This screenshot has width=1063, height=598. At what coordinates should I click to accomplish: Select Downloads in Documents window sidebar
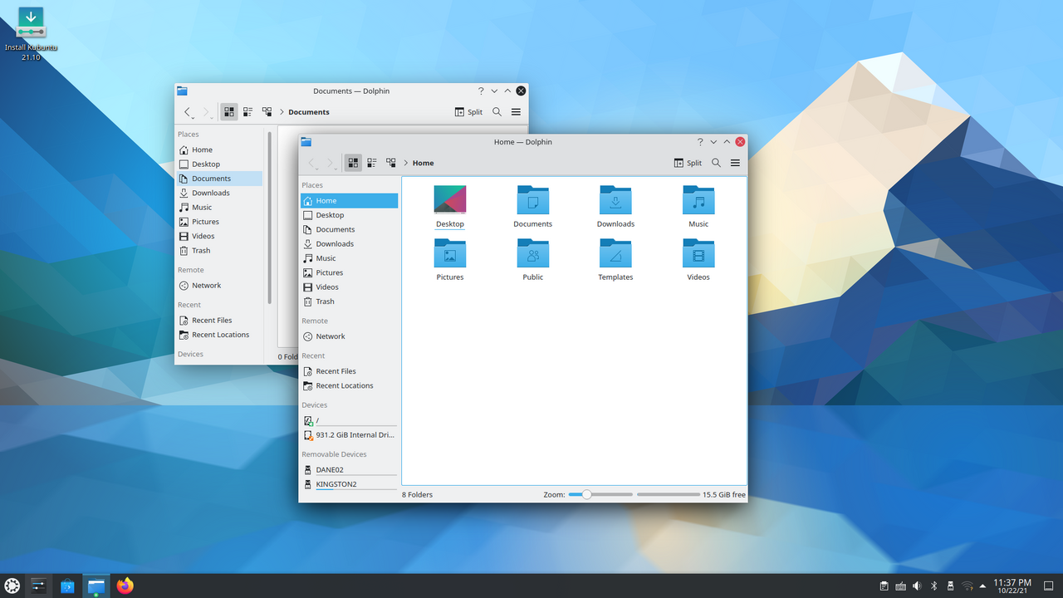click(220, 193)
